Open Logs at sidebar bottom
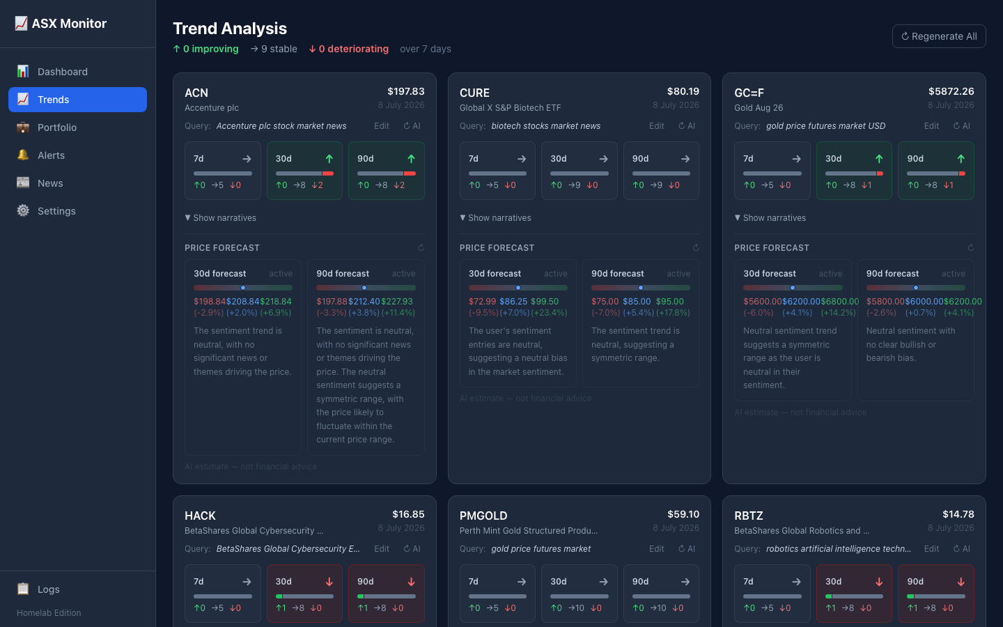1003x627 pixels. [77, 589]
